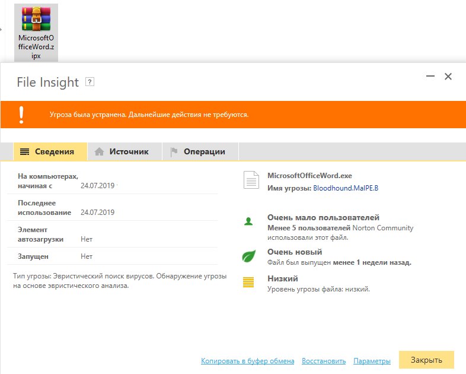Image resolution: width=466 pixels, height=374 pixels.
Task: Select the MicrosoftOfficeWord.zipx archive icon
Action: [x=36, y=33]
